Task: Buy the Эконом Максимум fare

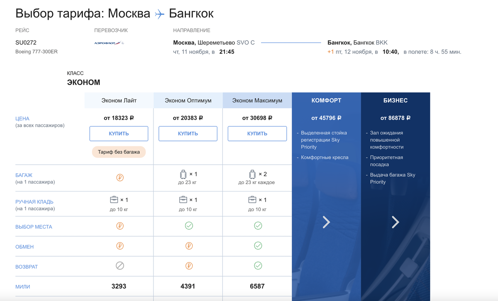Action: pos(257,134)
